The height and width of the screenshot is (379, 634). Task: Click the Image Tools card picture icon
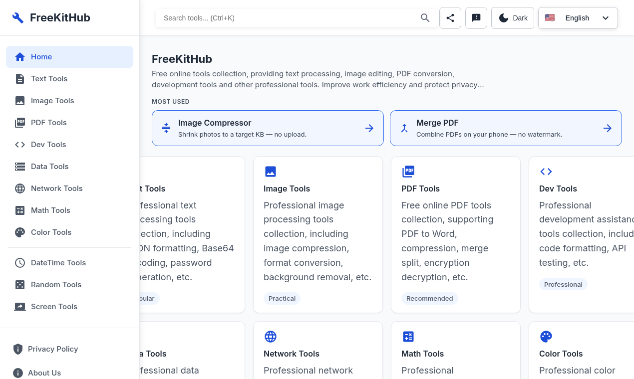point(271,172)
